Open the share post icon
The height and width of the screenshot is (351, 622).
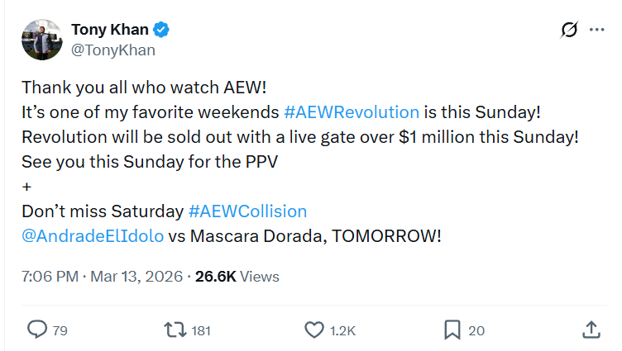(591, 330)
